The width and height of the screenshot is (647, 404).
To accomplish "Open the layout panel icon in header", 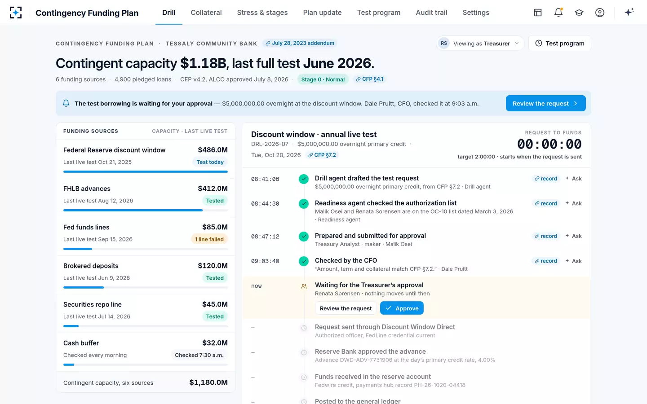I will pyautogui.click(x=538, y=13).
